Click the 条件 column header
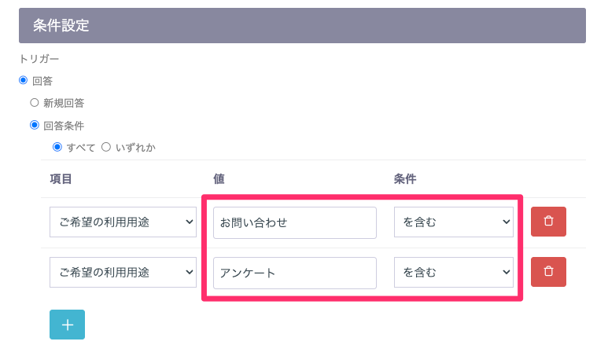Screen dimensions: 608x345 click(405, 179)
